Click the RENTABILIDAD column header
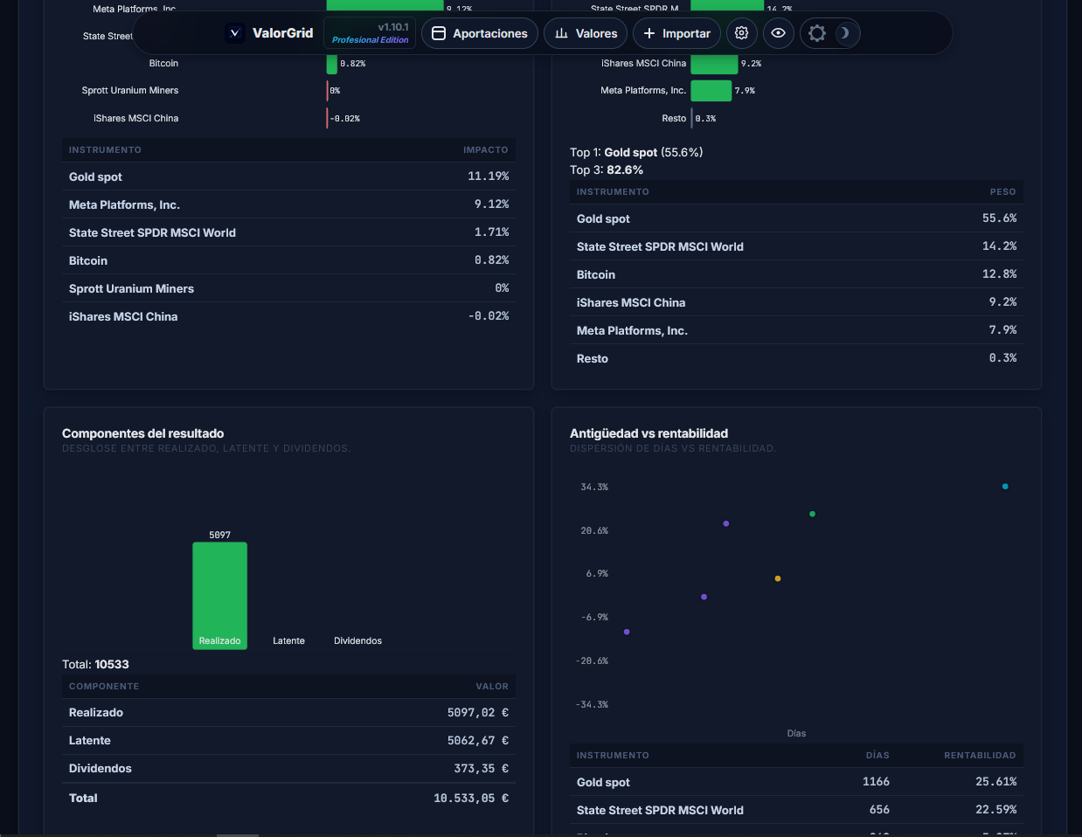The height and width of the screenshot is (837, 1082). (x=980, y=756)
